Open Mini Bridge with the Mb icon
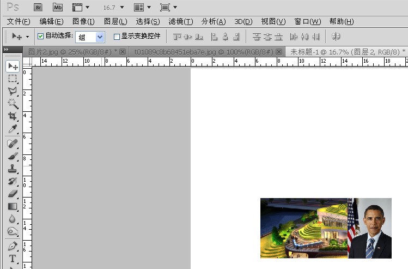 pos(58,7)
